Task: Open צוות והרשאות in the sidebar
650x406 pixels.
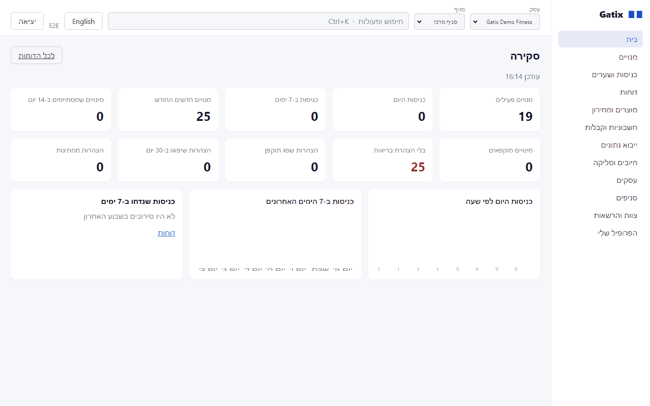Action: [x=600, y=215]
